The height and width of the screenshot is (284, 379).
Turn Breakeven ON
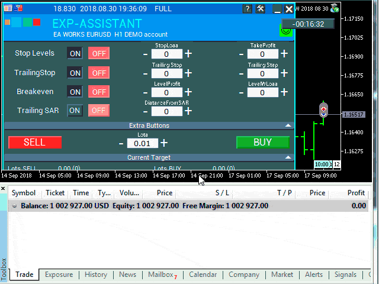tap(75, 92)
